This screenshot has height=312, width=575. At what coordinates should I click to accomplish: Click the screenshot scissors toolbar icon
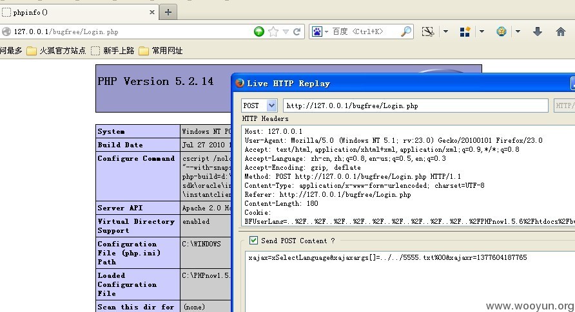[x=428, y=32]
